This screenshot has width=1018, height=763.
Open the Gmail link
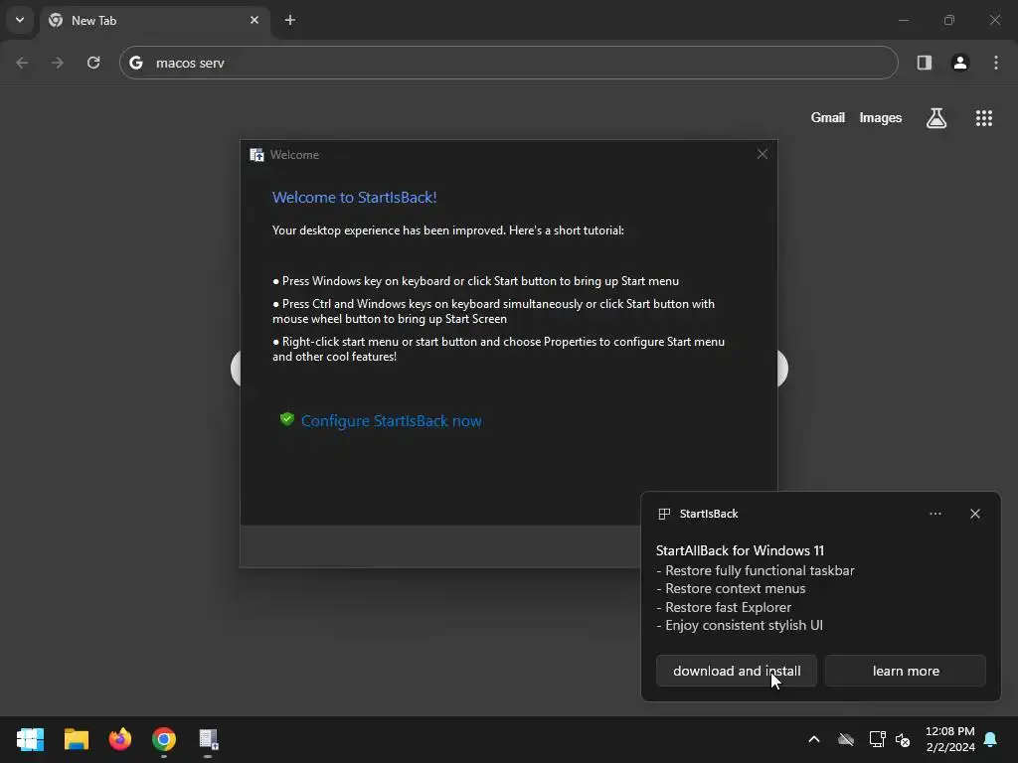[828, 117]
